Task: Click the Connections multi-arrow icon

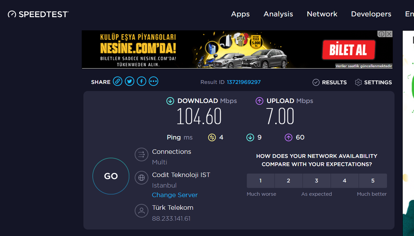Action: coord(141,154)
